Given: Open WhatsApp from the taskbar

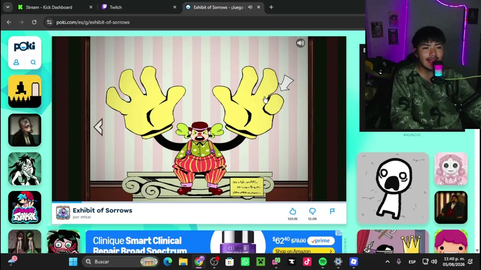Looking at the screenshot, I should [x=245, y=262].
